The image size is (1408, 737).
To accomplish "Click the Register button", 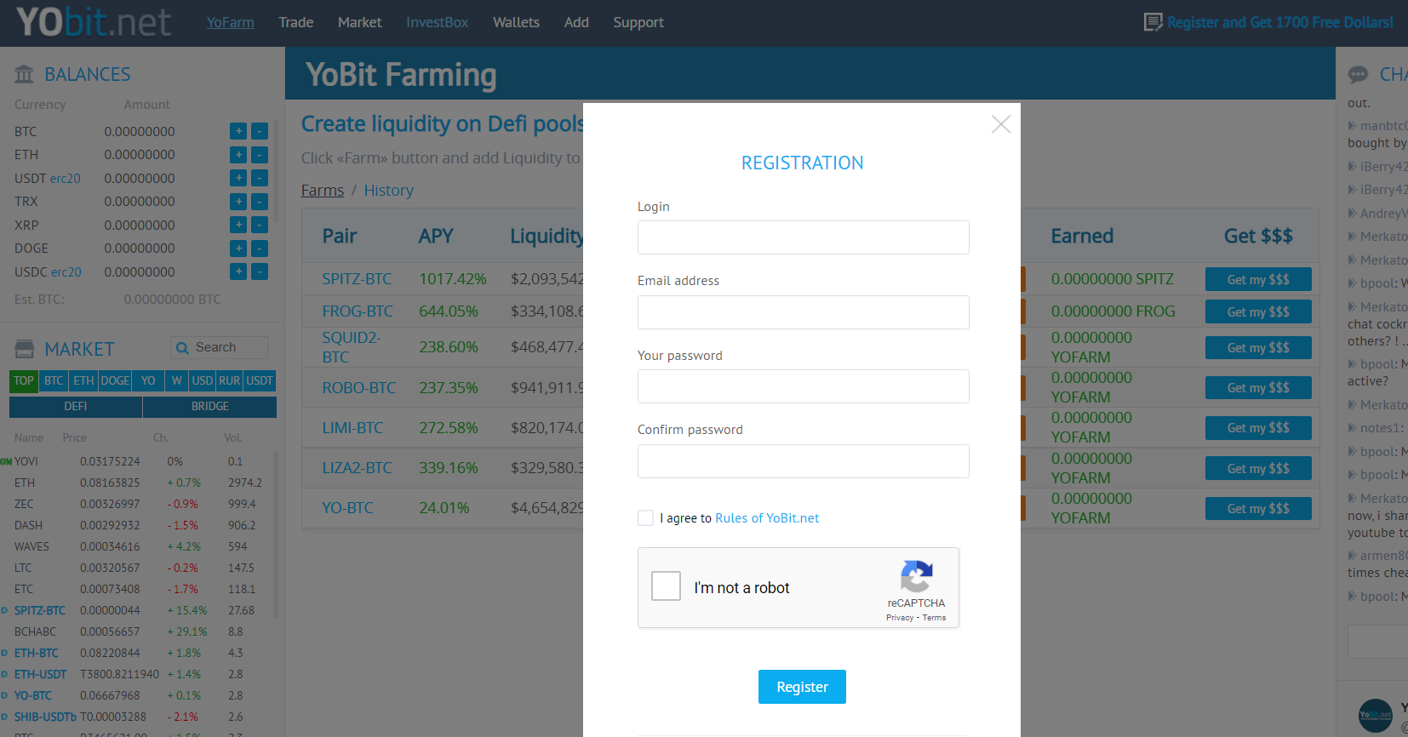I will 802,687.
